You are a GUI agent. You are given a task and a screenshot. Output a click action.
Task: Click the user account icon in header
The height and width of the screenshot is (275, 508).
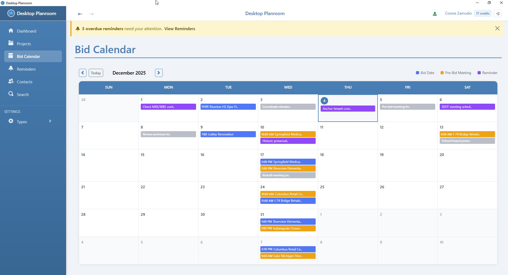[x=434, y=13]
